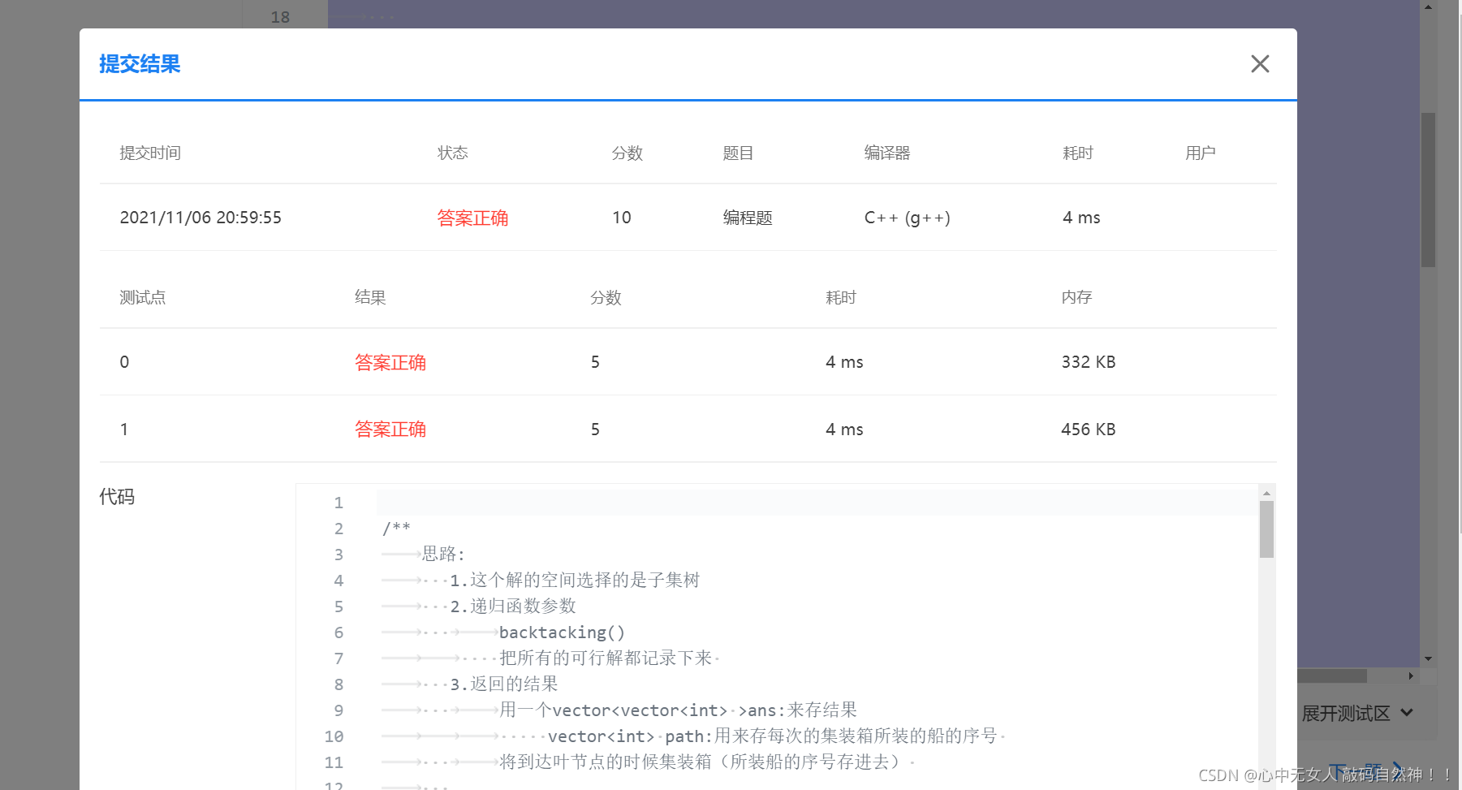Close the 提交结果 submission dialog
The width and height of the screenshot is (1462, 790).
tap(1260, 63)
